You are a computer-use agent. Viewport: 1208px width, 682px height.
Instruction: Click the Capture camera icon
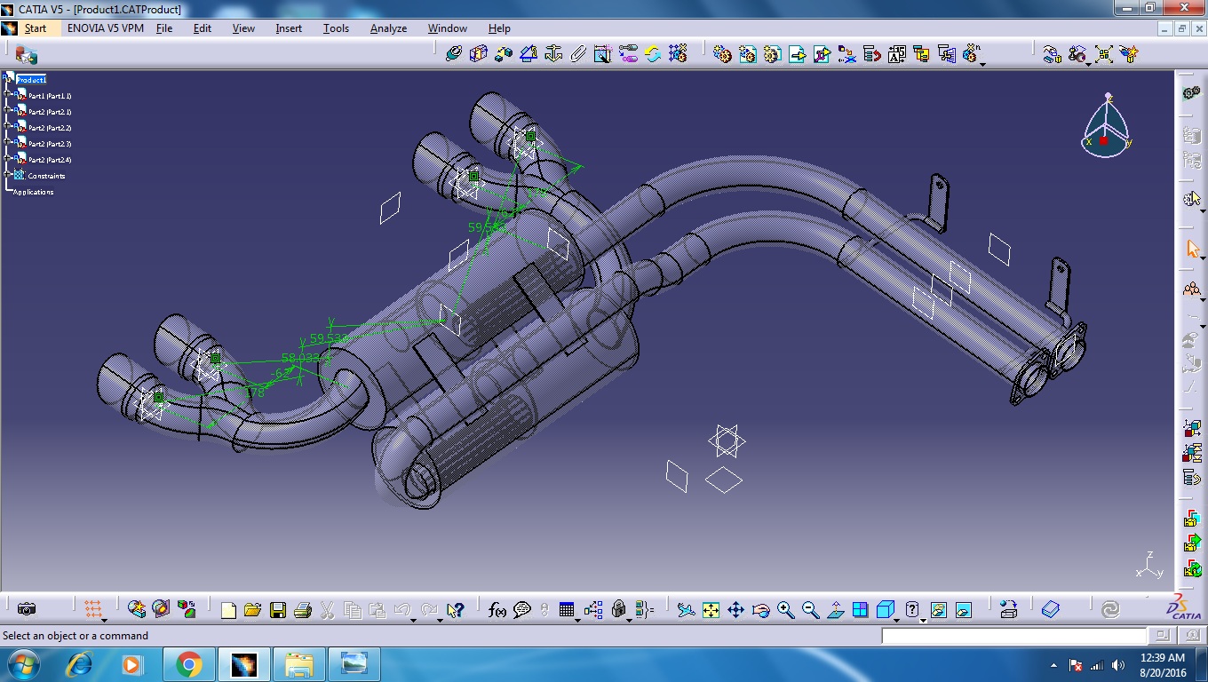tap(27, 609)
